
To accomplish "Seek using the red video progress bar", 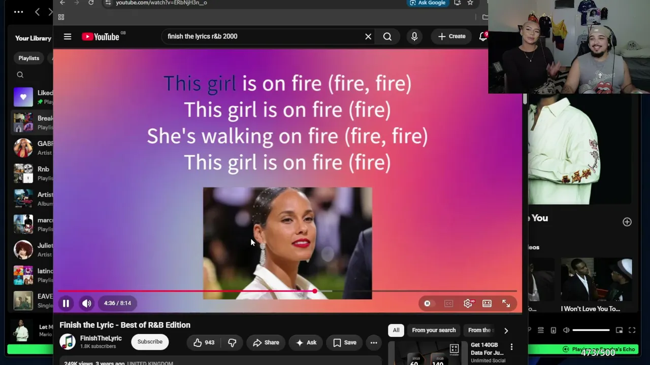I will [x=287, y=291].
